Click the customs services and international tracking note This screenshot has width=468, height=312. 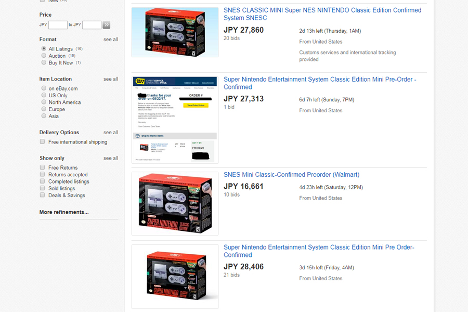pos(347,56)
